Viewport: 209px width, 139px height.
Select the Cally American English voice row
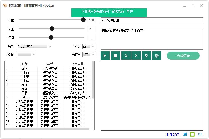click(25, 97)
